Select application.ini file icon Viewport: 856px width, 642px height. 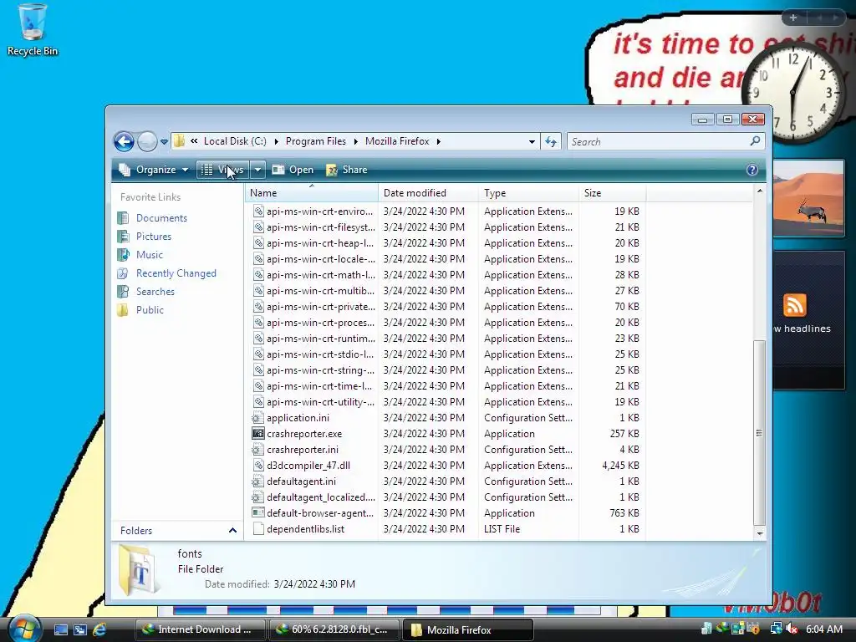pyautogui.click(x=258, y=418)
